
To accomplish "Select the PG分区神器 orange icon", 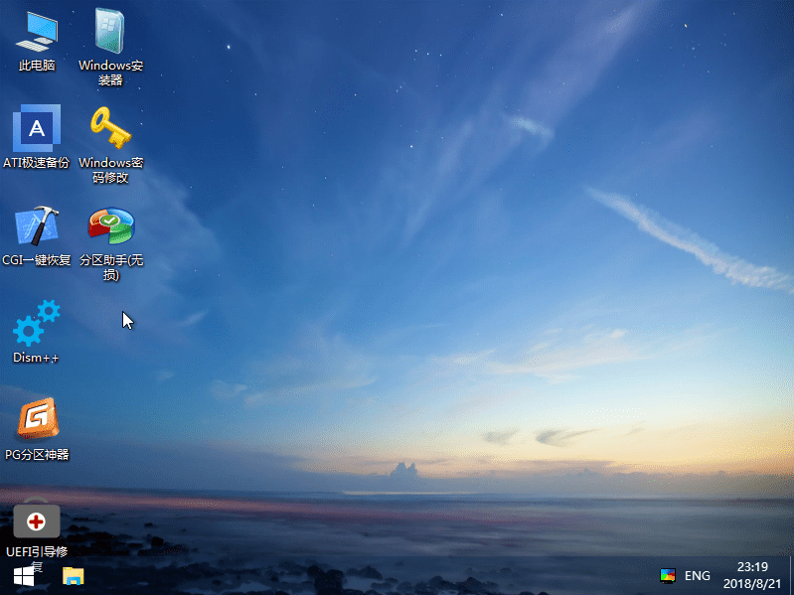I will coord(37,420).
